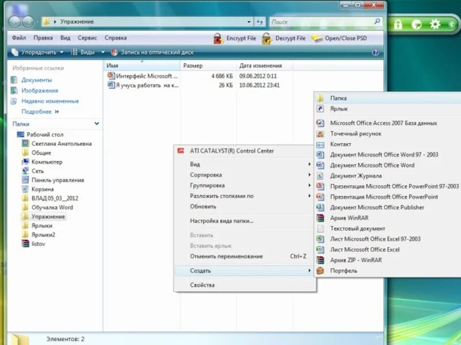Image resolution: width=461 pixels, height=345 pixels.
Task: Open the Документы favorite link
Action: point(36,80)
